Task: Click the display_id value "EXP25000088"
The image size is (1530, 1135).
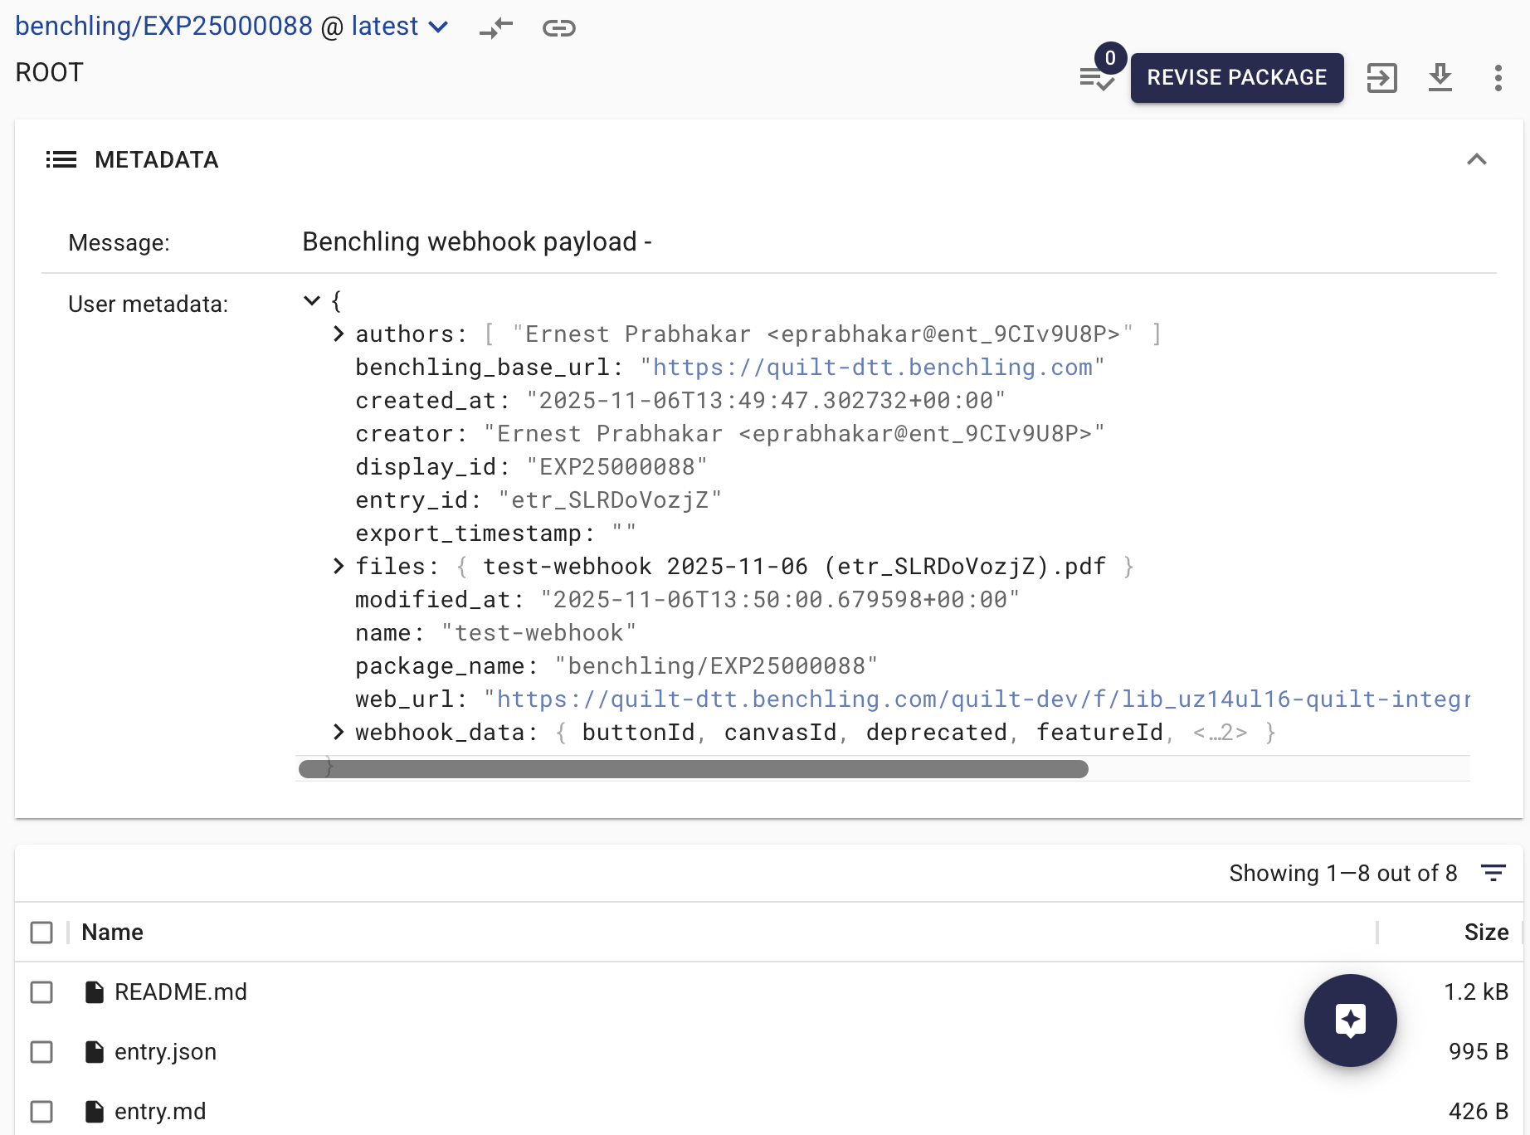Action: pyautogui.click(x=616, y=466)
